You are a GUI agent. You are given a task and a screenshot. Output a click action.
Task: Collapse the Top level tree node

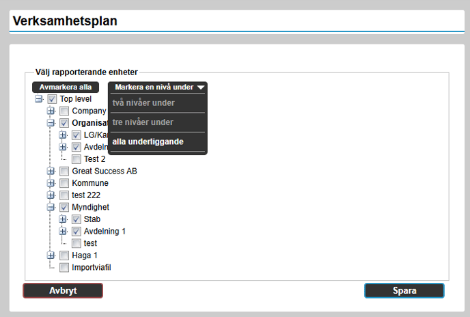[39, 98]
